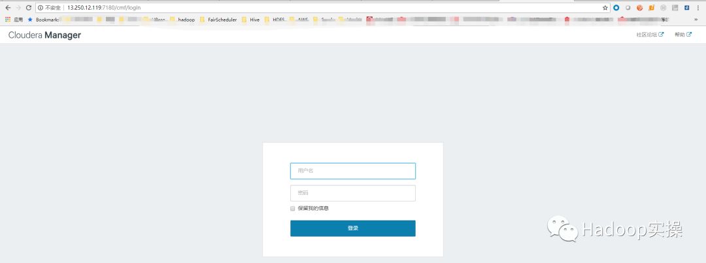Open the HDFS bookmark folder
This screenshot has height=263, width=706.
click(275, 20)
